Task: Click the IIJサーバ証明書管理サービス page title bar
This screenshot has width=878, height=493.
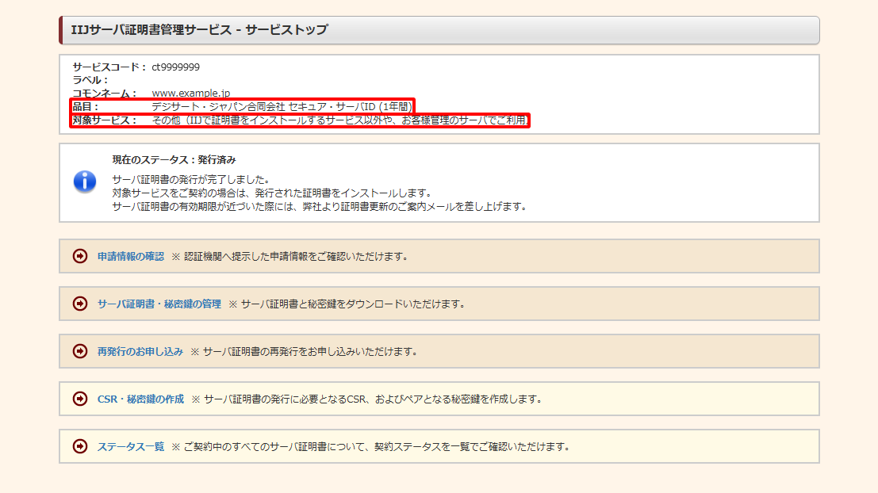Action: click(439, 30)
